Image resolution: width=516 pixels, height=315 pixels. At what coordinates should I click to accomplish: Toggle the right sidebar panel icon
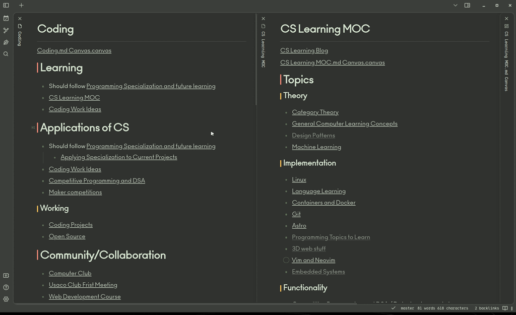[x=467, y=5]
